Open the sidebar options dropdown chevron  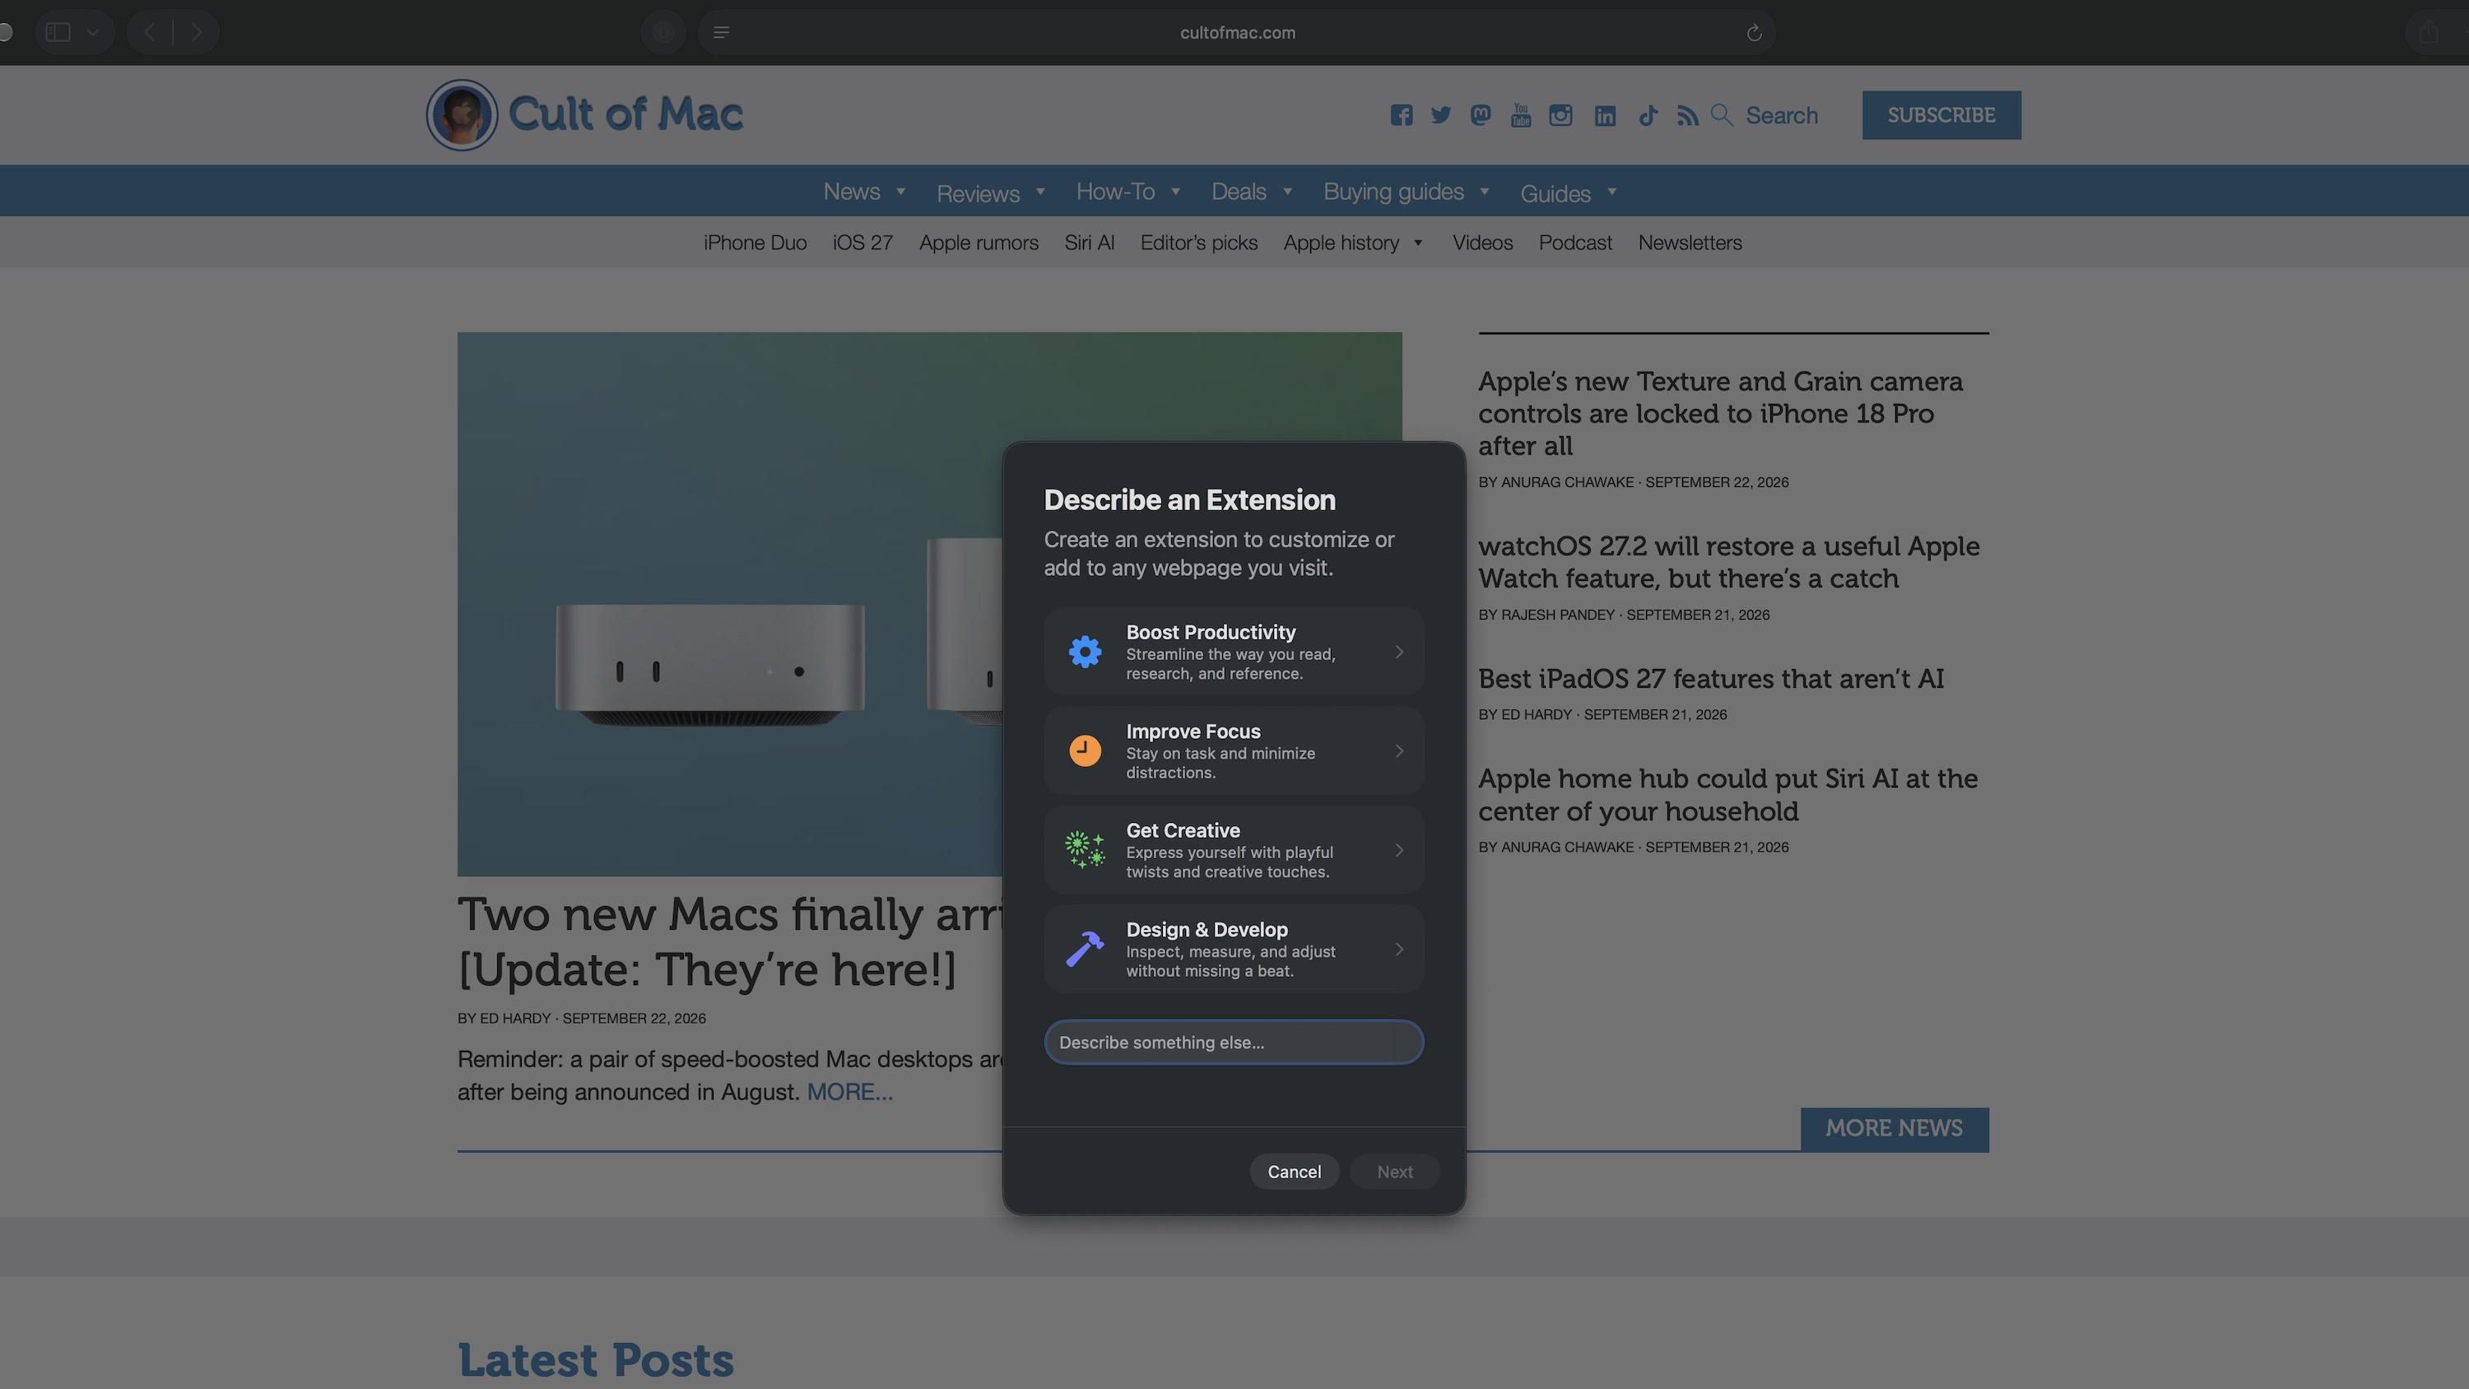click(x=93, y=33)
